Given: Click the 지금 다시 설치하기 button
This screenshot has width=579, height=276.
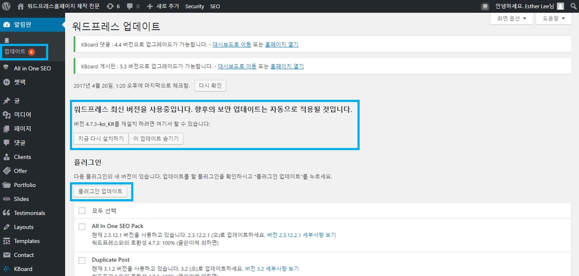Looking at the screenshot, I should pyautogui.click(x=101, y=138).
